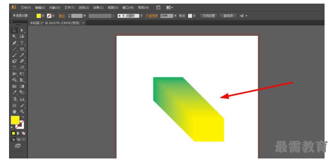This screenshot has height=161, width=330.
Task: Open stroke color dropdown in control bar
Action: point(53,16)
